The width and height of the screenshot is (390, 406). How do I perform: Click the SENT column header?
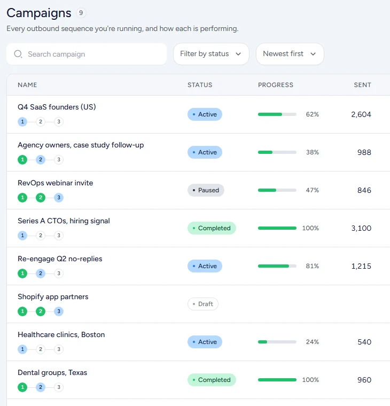[363, 85]
